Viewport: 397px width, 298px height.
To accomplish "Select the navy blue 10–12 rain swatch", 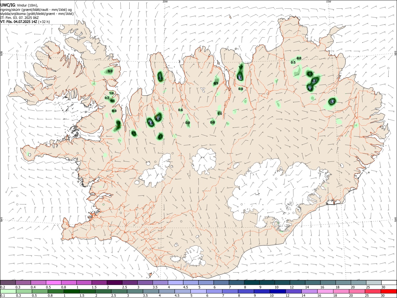I will (x=277, y=291).
